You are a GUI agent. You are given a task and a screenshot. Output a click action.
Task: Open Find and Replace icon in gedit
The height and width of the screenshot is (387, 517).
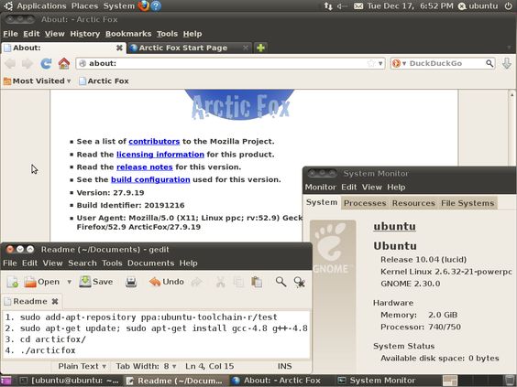(x=299, y=282)
